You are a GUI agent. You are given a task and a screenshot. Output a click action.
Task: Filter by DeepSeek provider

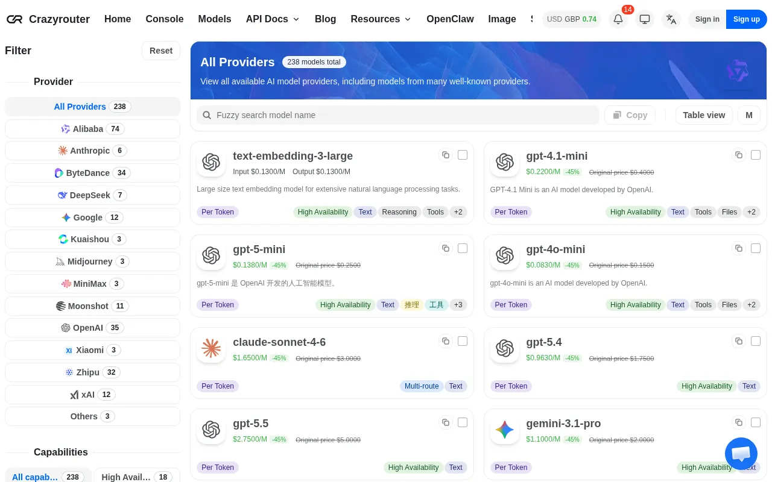coord(92,195)
